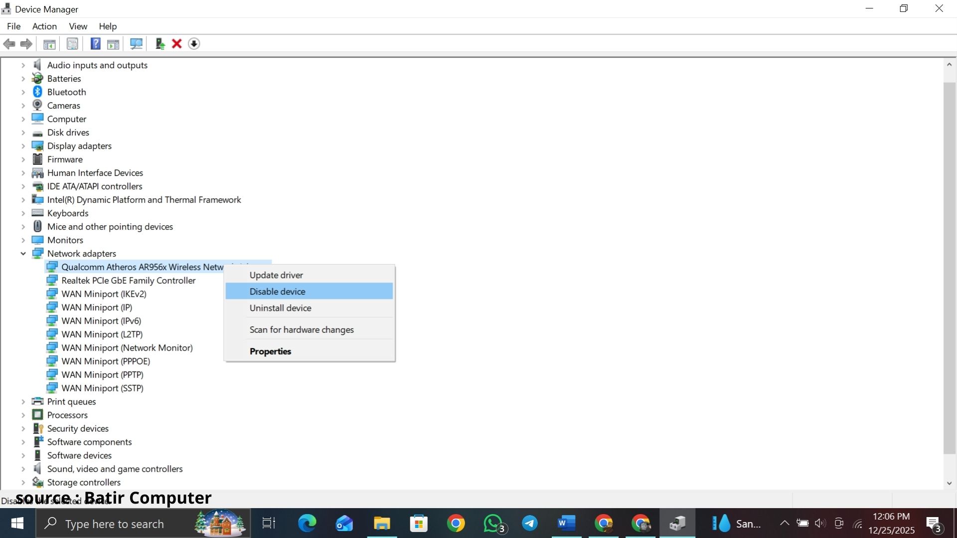The height and width of the screenshot is (538, 957).
Task: Open the Help menu
Action: coord(108,26)
